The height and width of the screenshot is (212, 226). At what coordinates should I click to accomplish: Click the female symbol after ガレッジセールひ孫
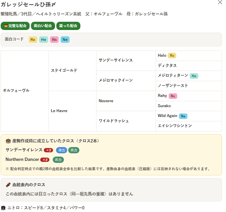(x=53, y=5)
